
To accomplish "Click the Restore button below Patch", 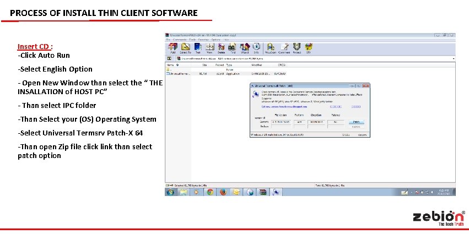I will click(356, 127).
